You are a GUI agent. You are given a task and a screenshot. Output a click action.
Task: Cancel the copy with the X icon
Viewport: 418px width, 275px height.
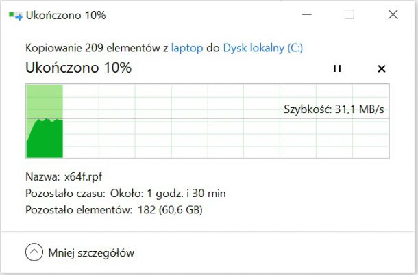pyautogui.click(x=382, y=68)
